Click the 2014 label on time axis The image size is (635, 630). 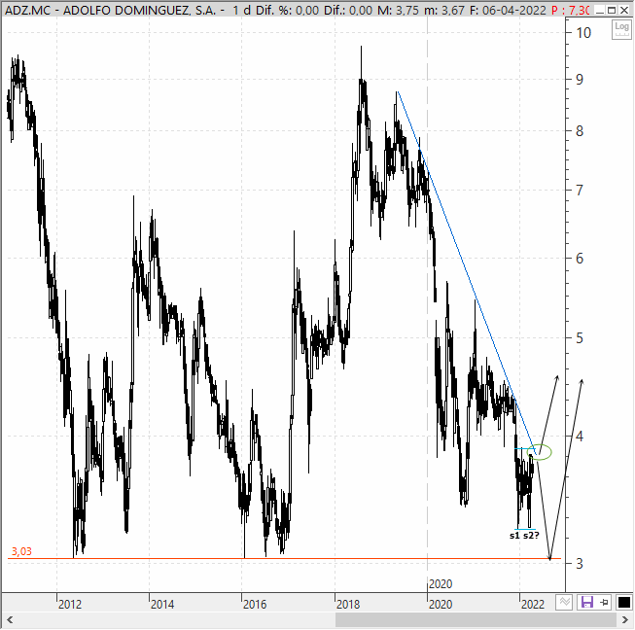pos(162,604)
